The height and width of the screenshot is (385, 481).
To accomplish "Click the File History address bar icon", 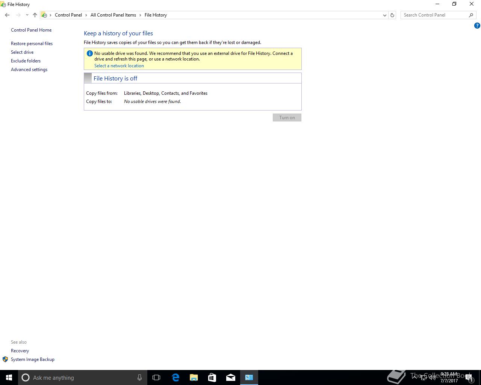I will (44, 15).
